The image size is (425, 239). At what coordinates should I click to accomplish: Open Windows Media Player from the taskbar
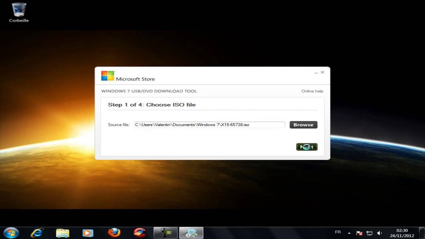[88, 233]
